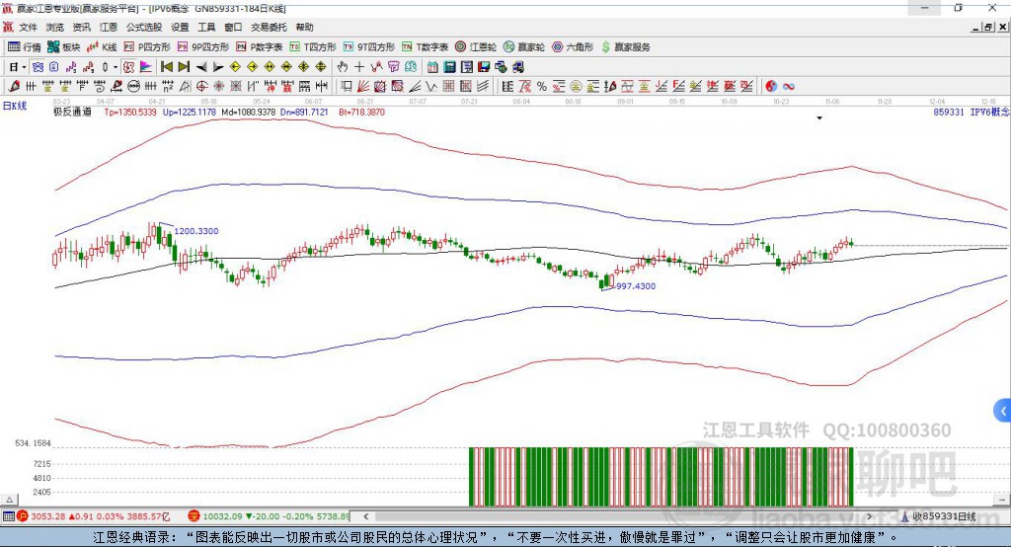Toggle the blue-magenta triangle indicator button
Image resolution: width=1011 pixels, height=547 pixels.
pyautogui.click(x=146, y=66)
